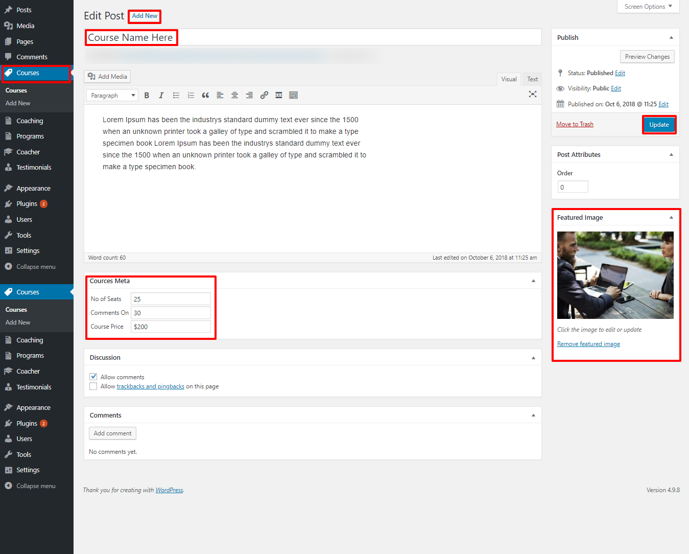The height and width of the screenshot is (554, 689).
Task: Click the Update button
Action: pos(659,125)
